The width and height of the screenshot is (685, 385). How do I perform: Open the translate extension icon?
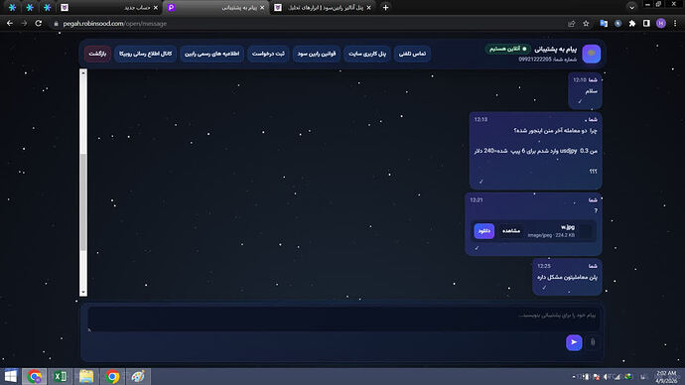(604, 24)
